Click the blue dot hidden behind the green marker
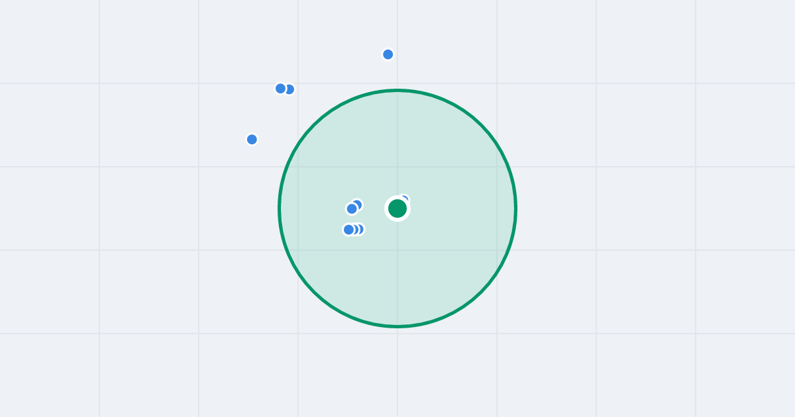The height and width of the screenshot is (417, 795). [x=405, y=198]
